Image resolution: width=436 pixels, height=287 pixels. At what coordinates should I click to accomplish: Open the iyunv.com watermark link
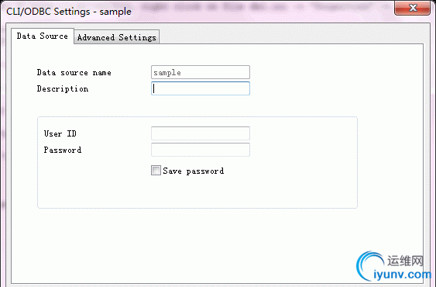[402, 275]
